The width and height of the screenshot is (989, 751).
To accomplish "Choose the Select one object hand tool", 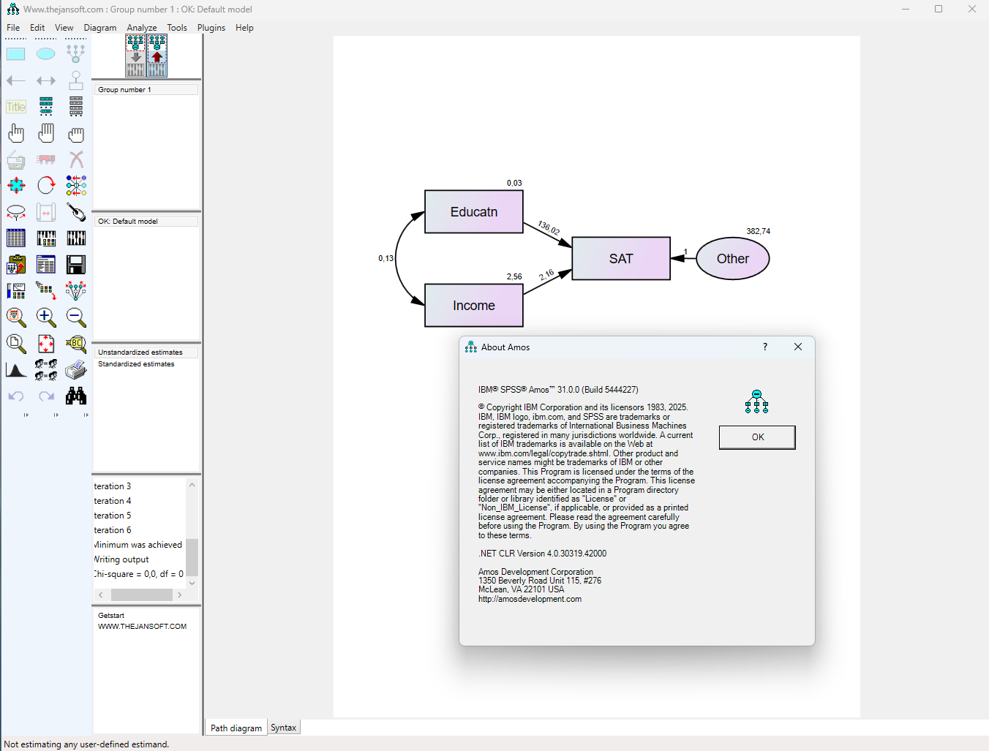I will pos(16,133).
